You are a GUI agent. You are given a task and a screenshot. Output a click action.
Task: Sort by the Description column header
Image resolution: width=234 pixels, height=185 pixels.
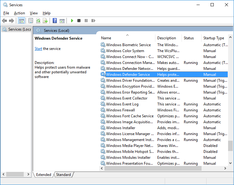(x=168, y=38)
